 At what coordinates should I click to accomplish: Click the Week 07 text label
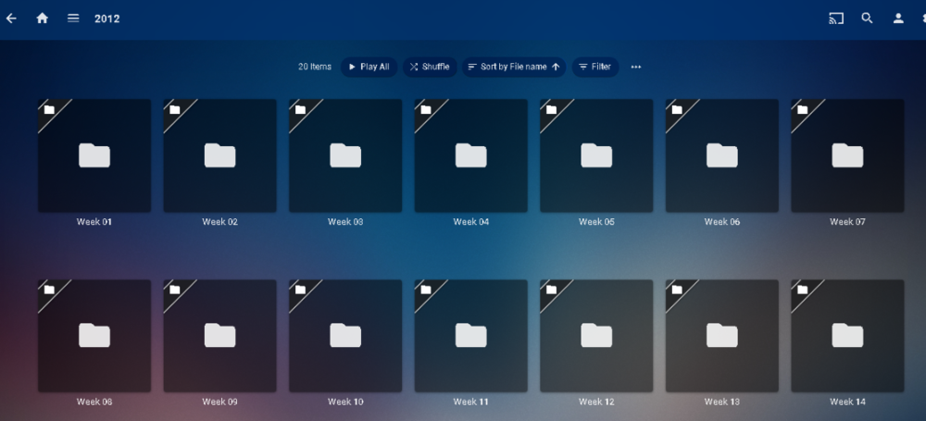[847, 222]
